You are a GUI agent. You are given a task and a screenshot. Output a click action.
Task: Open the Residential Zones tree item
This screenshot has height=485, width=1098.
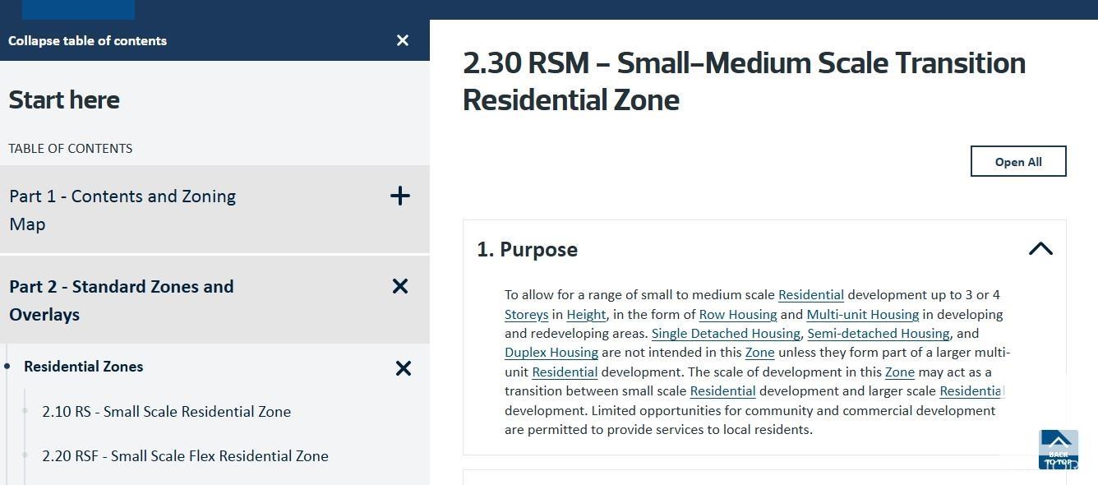84,367
